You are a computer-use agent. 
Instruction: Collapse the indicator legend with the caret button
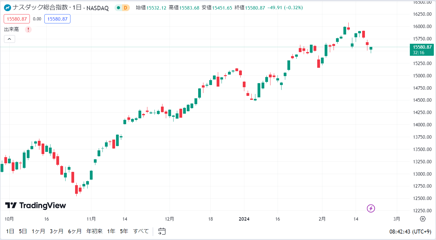pyautogui.click(x=10, y=39)
